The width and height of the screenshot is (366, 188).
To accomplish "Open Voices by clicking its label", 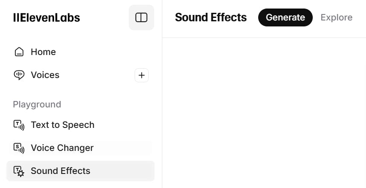I will click(x=45, y=75).
